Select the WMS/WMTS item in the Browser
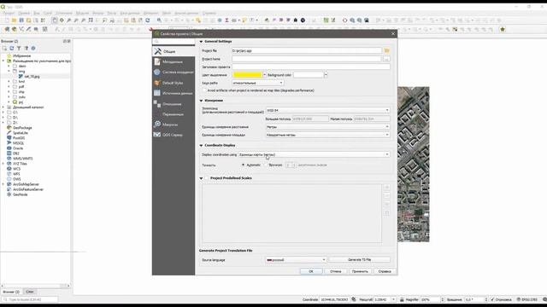547x307 pixels. coord(23,159)
